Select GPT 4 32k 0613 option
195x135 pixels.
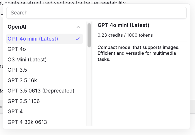click(x=45, y=122)
